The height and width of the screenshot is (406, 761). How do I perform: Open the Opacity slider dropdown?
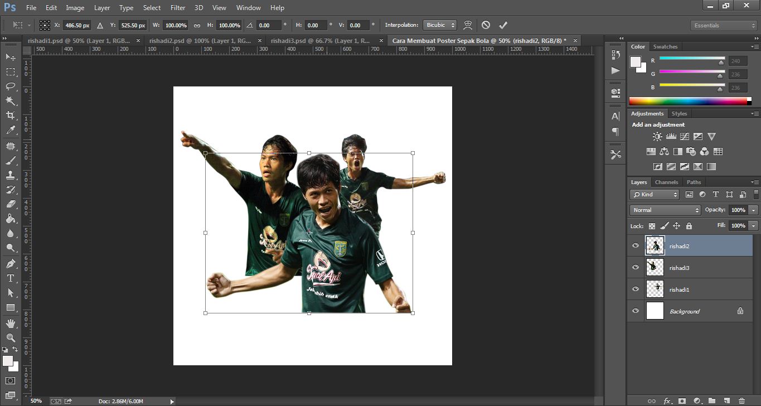tap(754, 210)
